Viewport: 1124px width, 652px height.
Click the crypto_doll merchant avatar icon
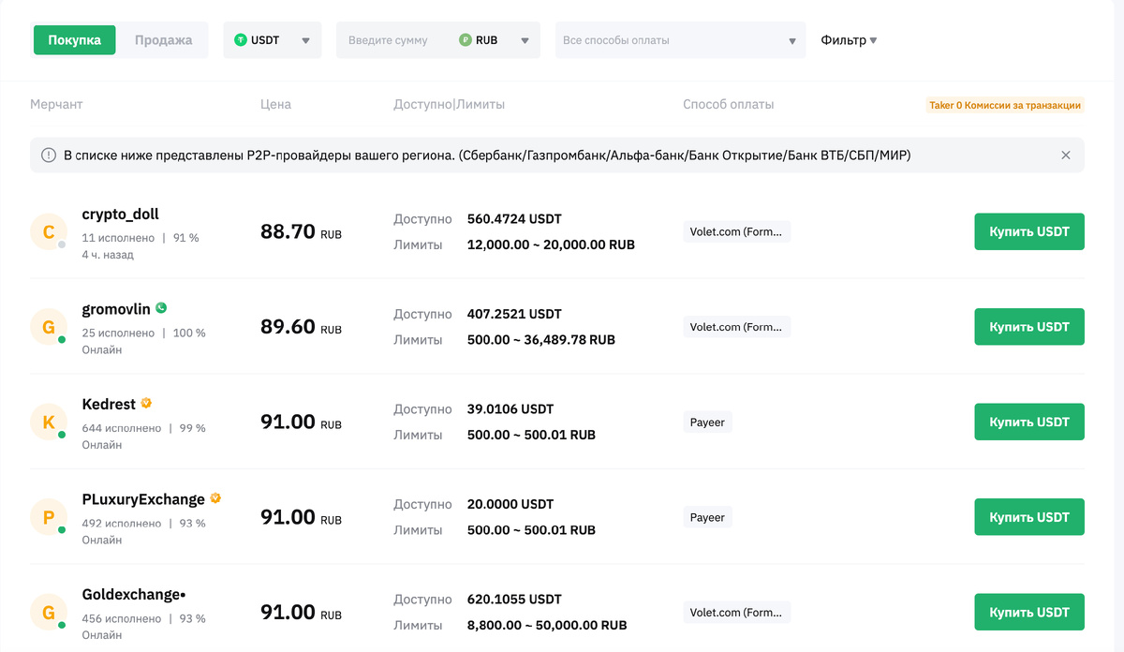(49, 231)
